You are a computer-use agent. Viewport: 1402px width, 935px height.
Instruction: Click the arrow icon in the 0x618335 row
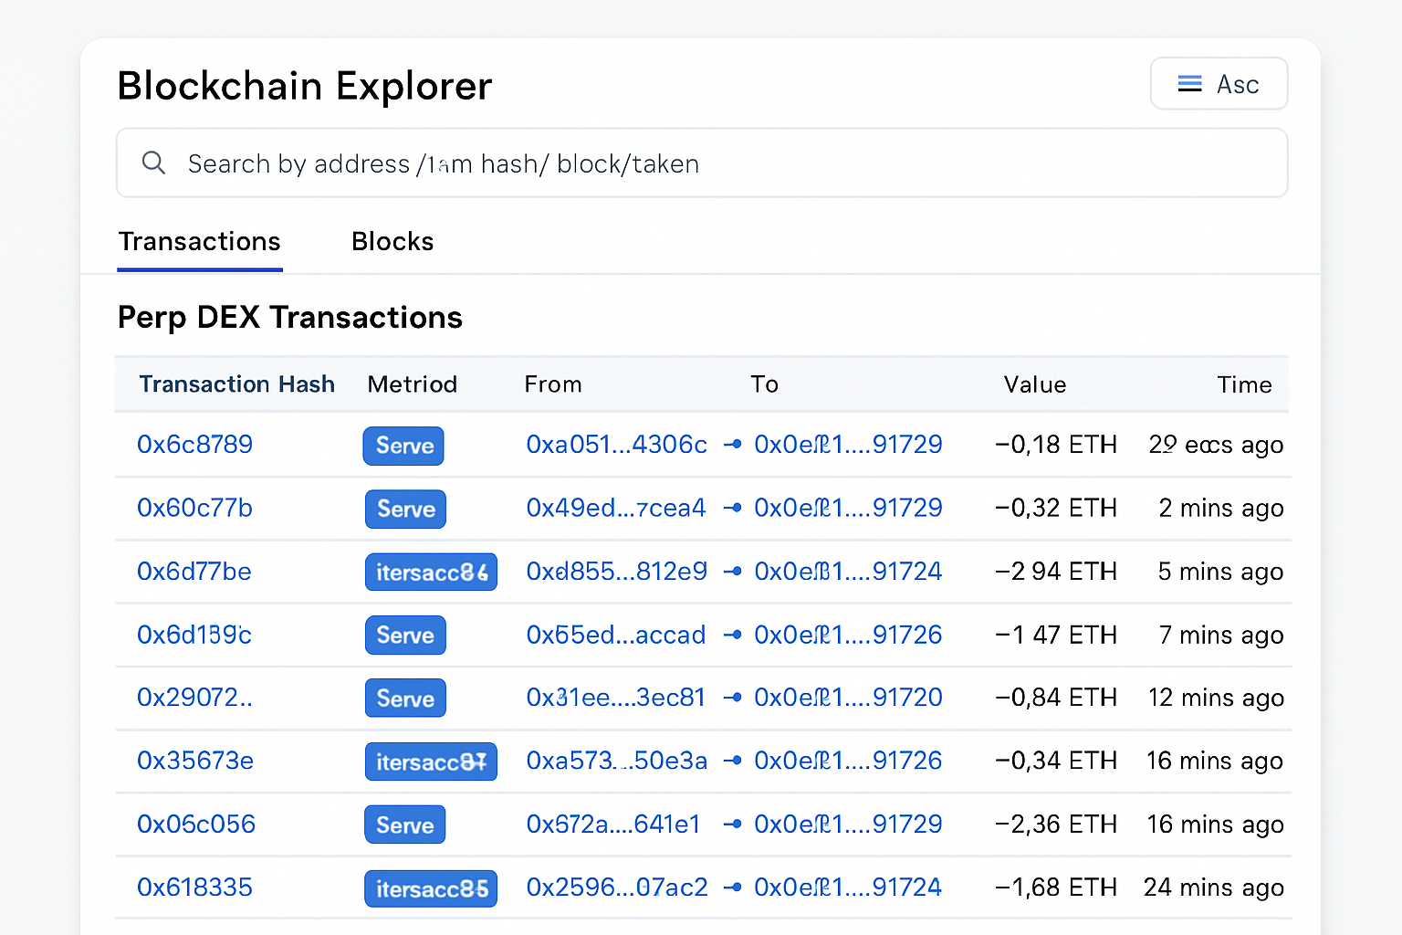732,887
